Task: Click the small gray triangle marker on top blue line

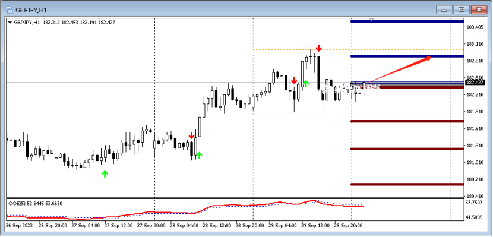Action: 371,20
